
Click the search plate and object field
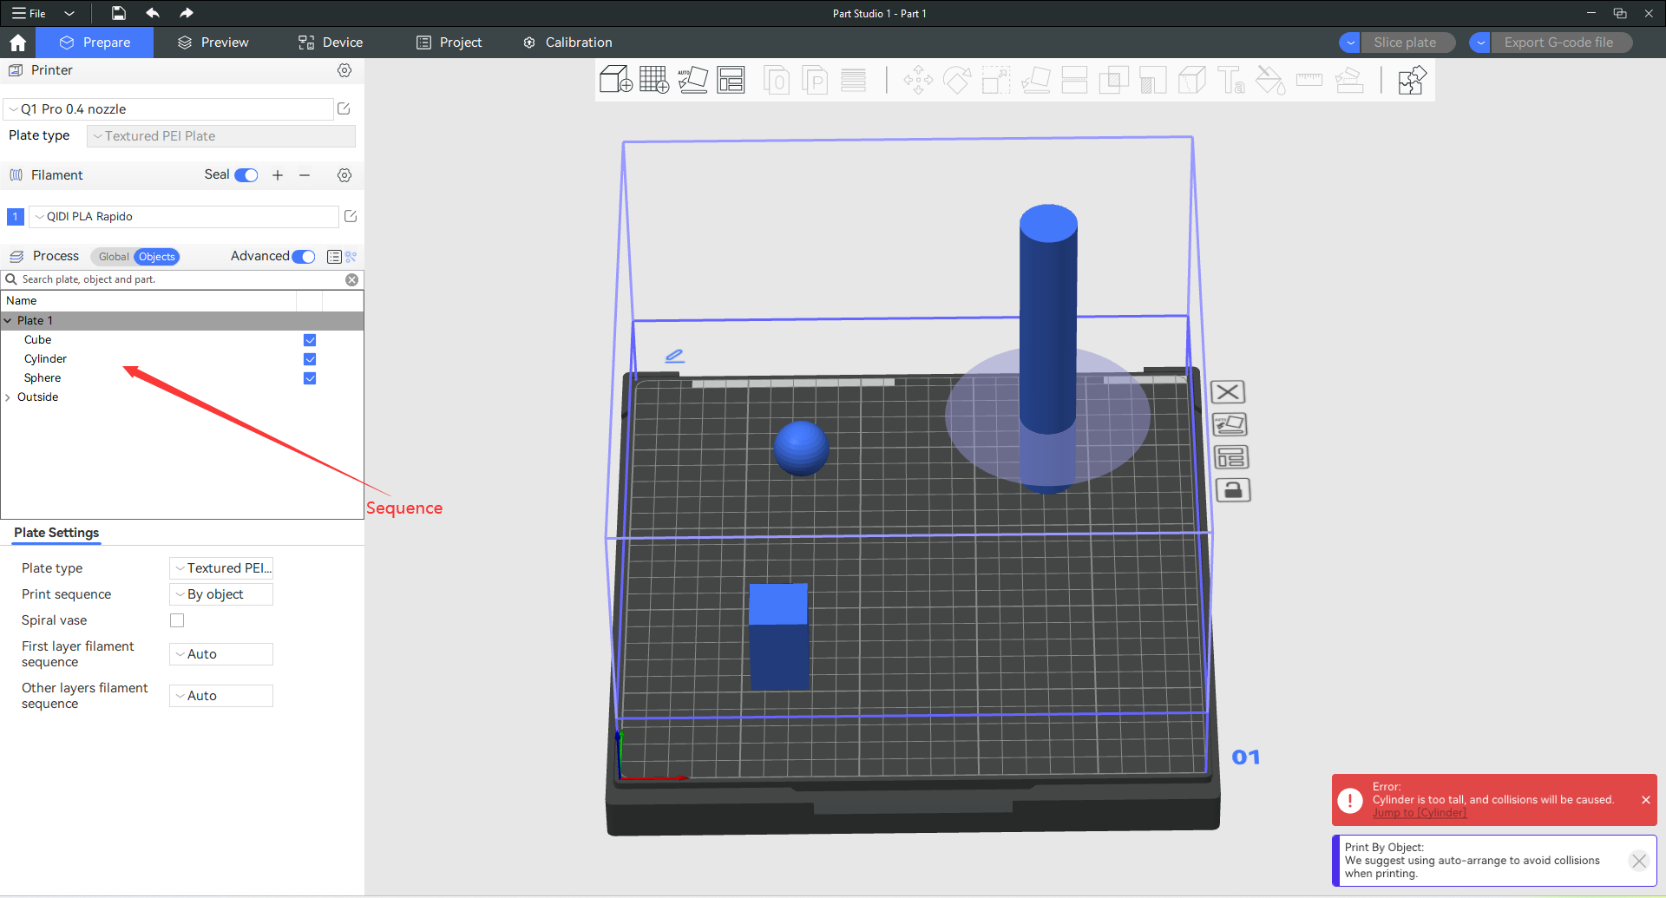(178, 279)
